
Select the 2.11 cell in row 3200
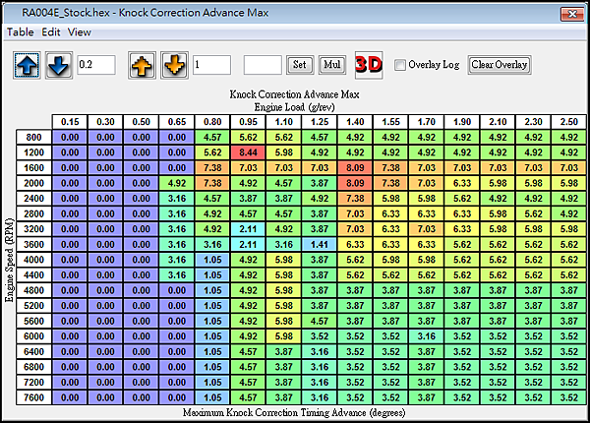coord(249,229)
